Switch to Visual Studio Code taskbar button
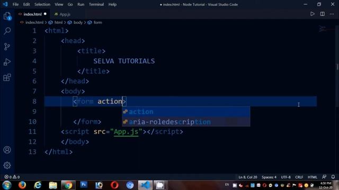This screenshot has height=190, width=339. [x=145, y=185]
